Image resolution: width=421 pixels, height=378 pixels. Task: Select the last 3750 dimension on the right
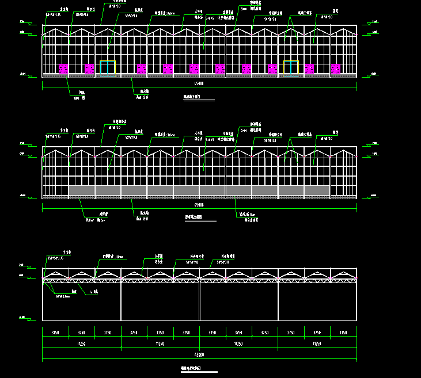coord(343,333)
